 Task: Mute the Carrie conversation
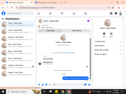click(104, 34)
